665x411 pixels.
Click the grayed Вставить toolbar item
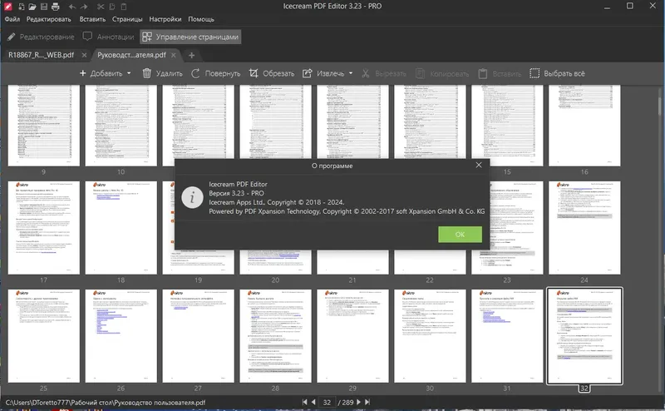(x=500, y=73)
